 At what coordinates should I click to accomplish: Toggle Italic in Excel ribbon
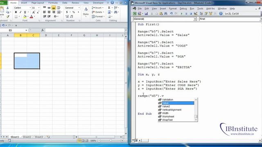[20, 12]
